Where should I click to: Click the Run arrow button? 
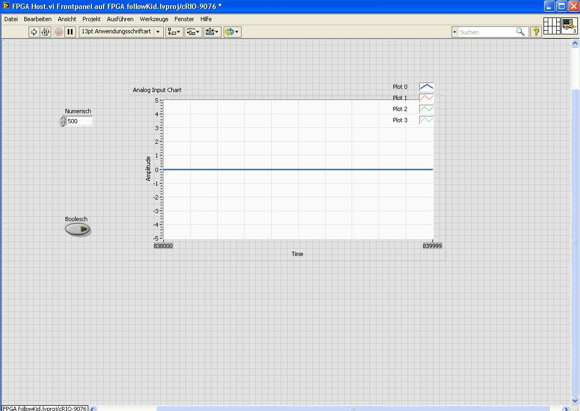click(x=34, y=32)
